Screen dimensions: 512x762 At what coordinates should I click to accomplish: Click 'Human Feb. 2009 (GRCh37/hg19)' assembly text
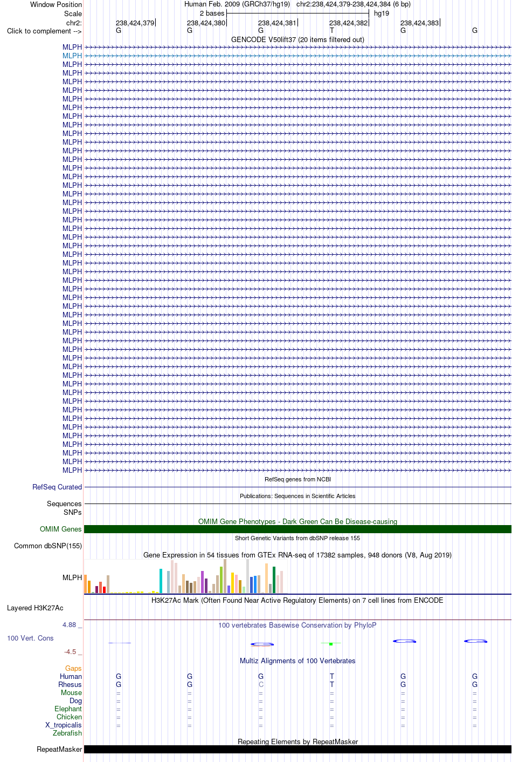pos(237,4)
